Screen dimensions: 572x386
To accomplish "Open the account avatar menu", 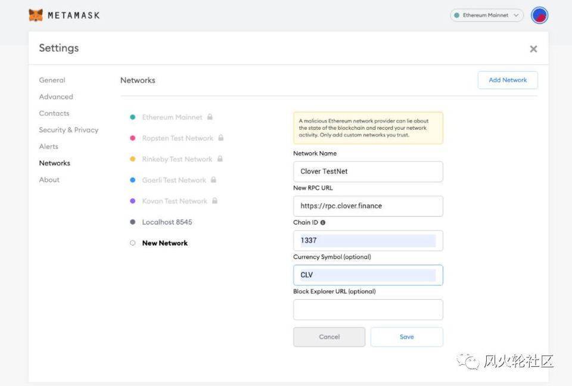I will point(539,15).
